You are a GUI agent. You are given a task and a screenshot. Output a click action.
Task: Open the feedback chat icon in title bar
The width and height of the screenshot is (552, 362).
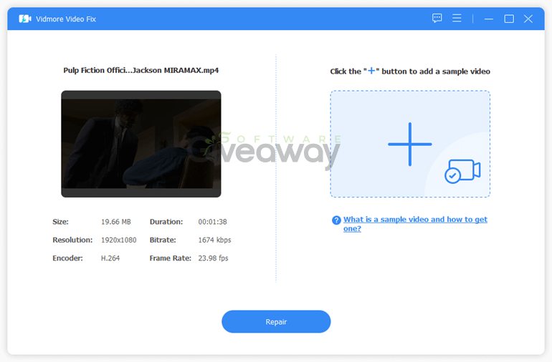[x=437, y=19]
